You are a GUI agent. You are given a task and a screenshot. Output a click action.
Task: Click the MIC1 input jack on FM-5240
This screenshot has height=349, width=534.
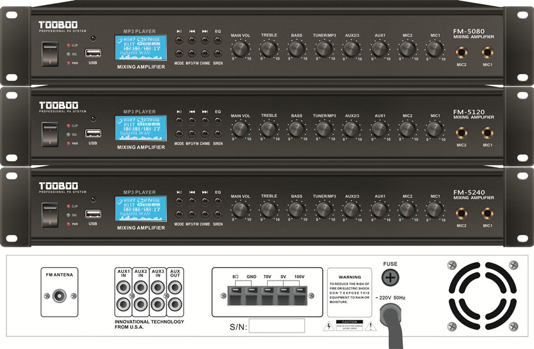pos(488,213)
